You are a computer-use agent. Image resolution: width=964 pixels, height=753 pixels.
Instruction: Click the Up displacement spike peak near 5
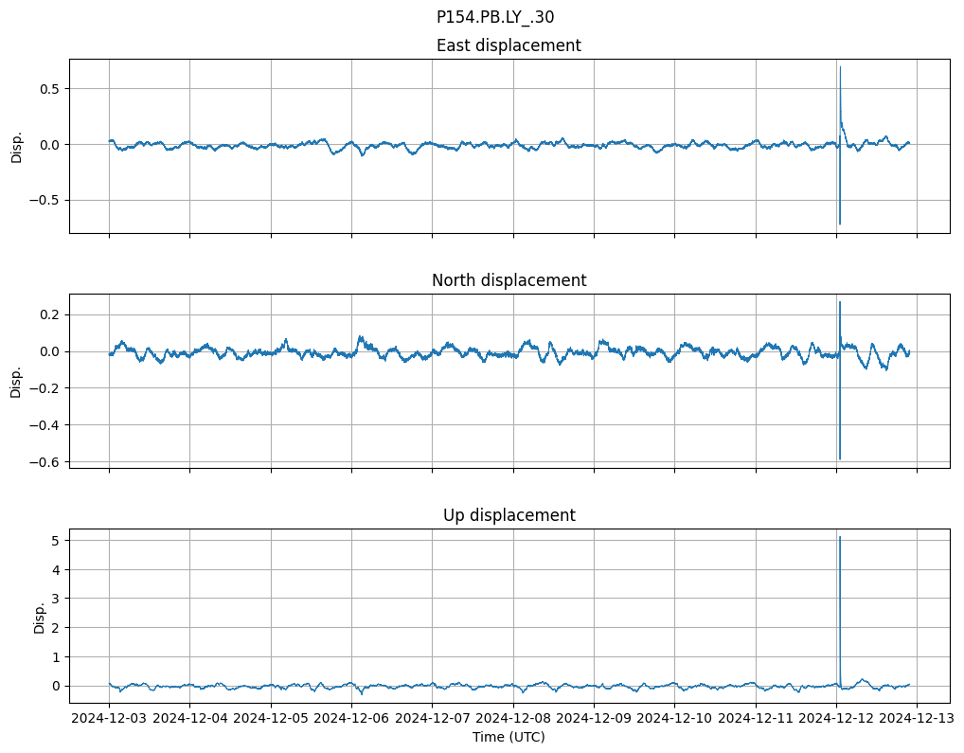[840, 538]
